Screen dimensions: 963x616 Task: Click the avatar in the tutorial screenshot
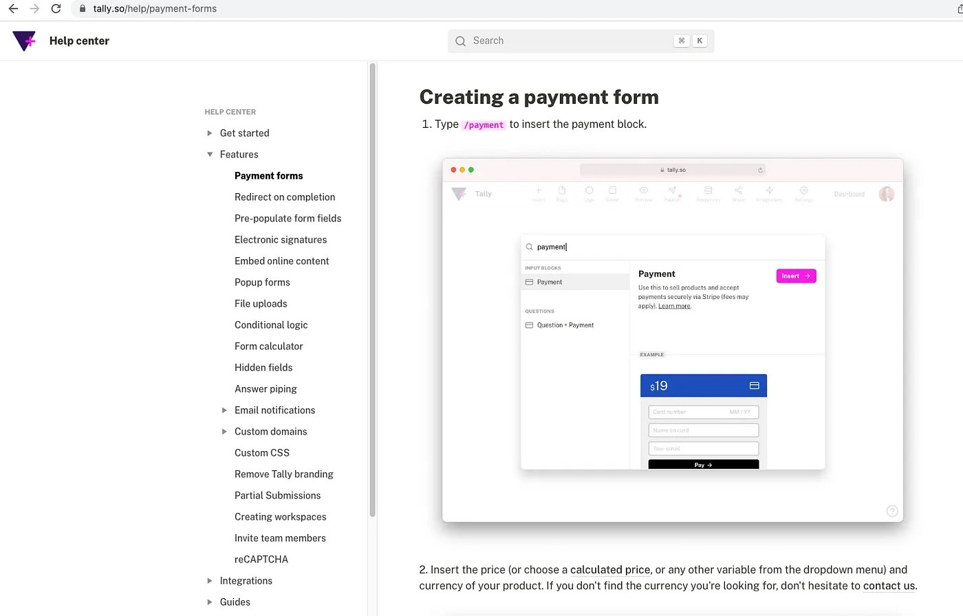coord(887,194)
